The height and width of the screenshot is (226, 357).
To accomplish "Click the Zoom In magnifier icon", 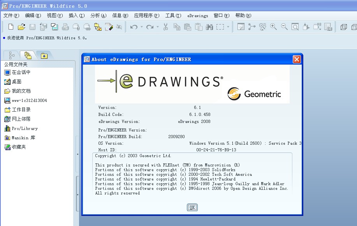I will (273, 27).
